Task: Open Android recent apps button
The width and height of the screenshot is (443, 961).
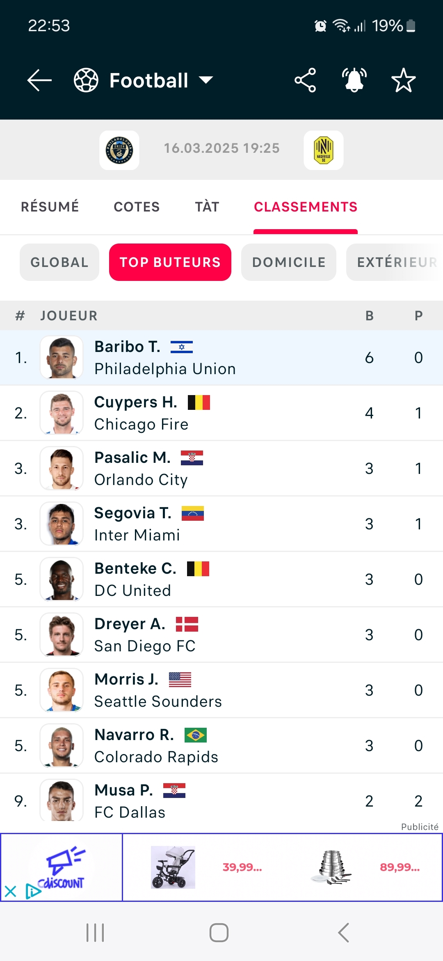Action: click(x=95, y=933)
